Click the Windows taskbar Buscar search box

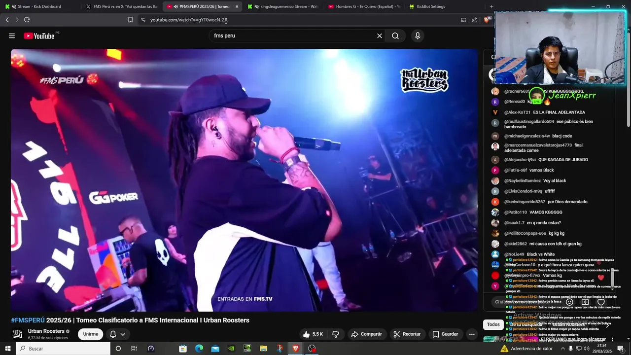[x=63, y=349]
